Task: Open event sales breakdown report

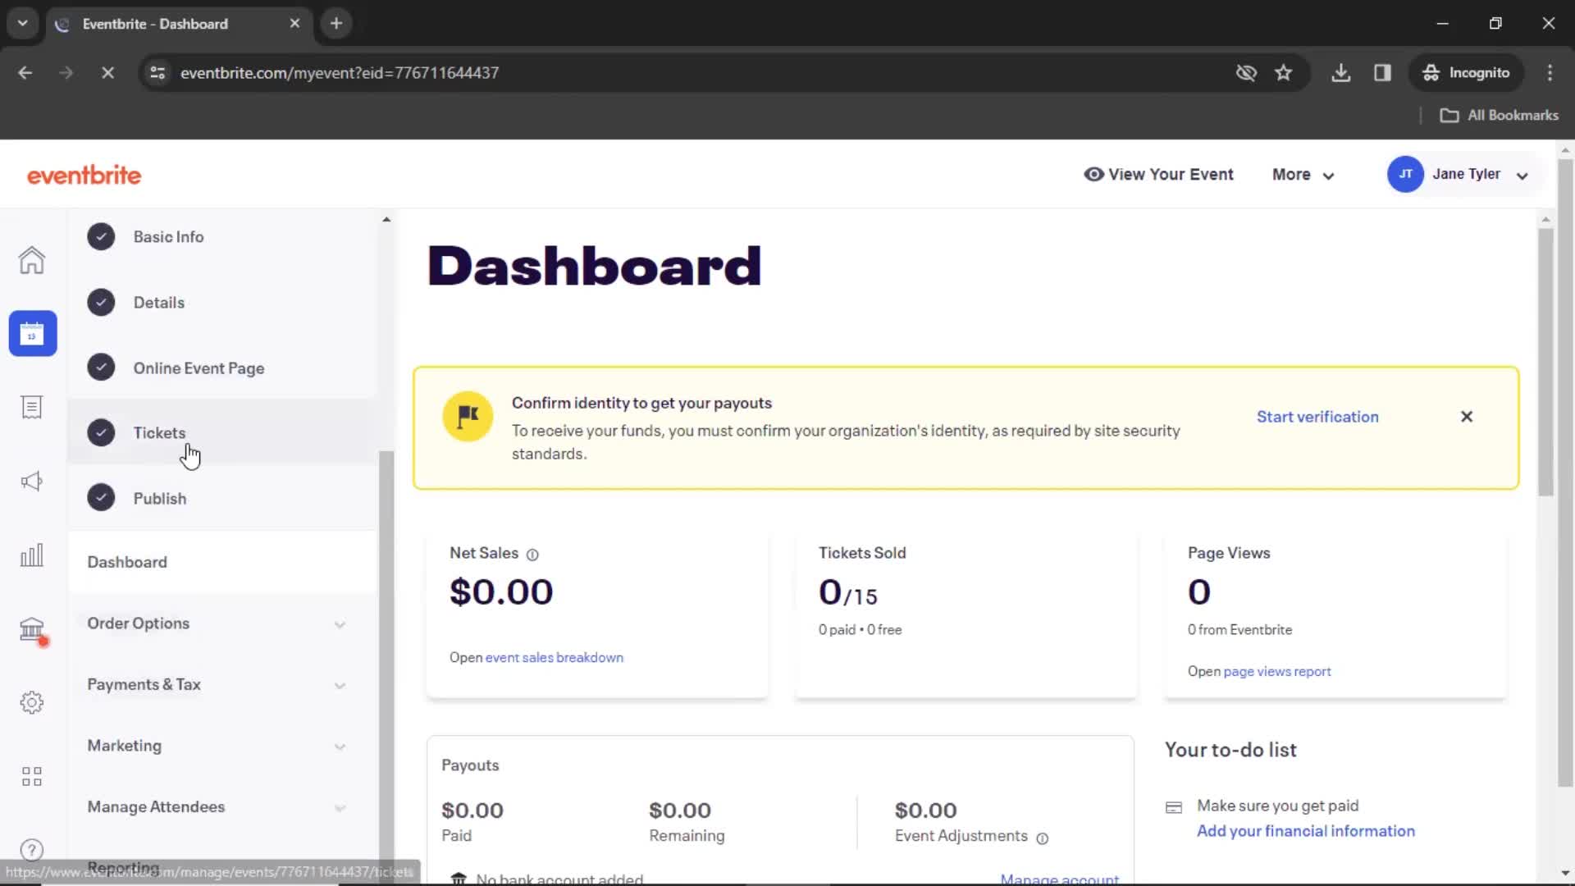Action: [x=554, y=656]
